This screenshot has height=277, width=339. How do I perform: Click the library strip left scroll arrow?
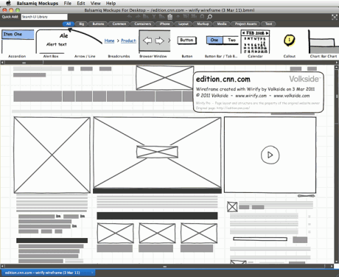(2, 63)
